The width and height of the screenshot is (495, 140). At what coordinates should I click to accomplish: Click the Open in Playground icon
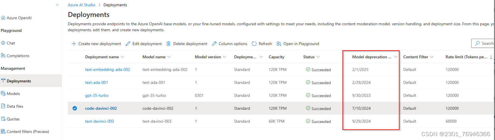coord(279,44)
